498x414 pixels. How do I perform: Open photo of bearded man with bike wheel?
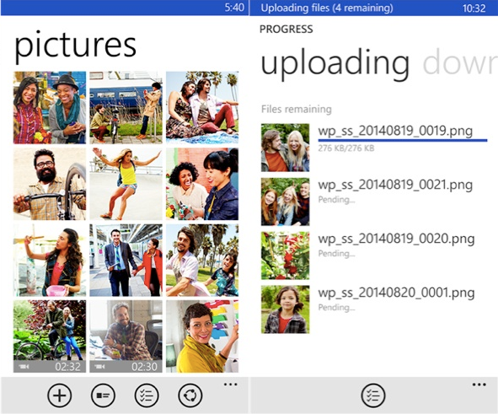coord(50,184)
